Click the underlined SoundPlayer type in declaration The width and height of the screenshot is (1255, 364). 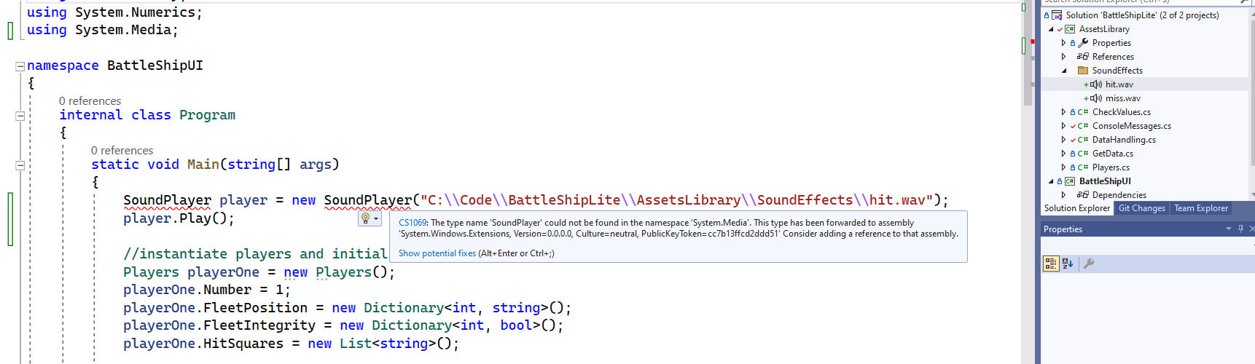tap(167, 200)
